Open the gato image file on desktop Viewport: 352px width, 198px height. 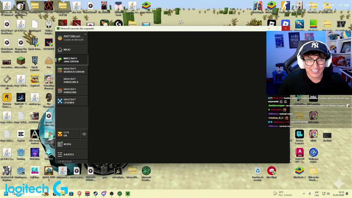105,173
